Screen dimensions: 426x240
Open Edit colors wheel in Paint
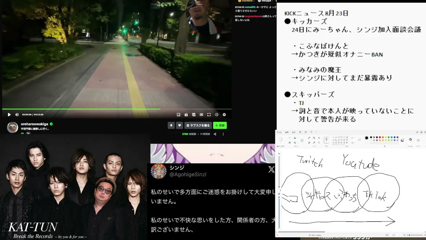pyautogui.click(x=402, y=140)
